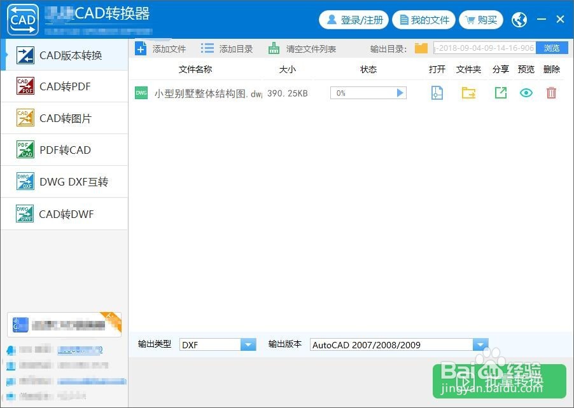
Task: Select CAD转图片 in sidebar
Action: (x=64, y=118)
